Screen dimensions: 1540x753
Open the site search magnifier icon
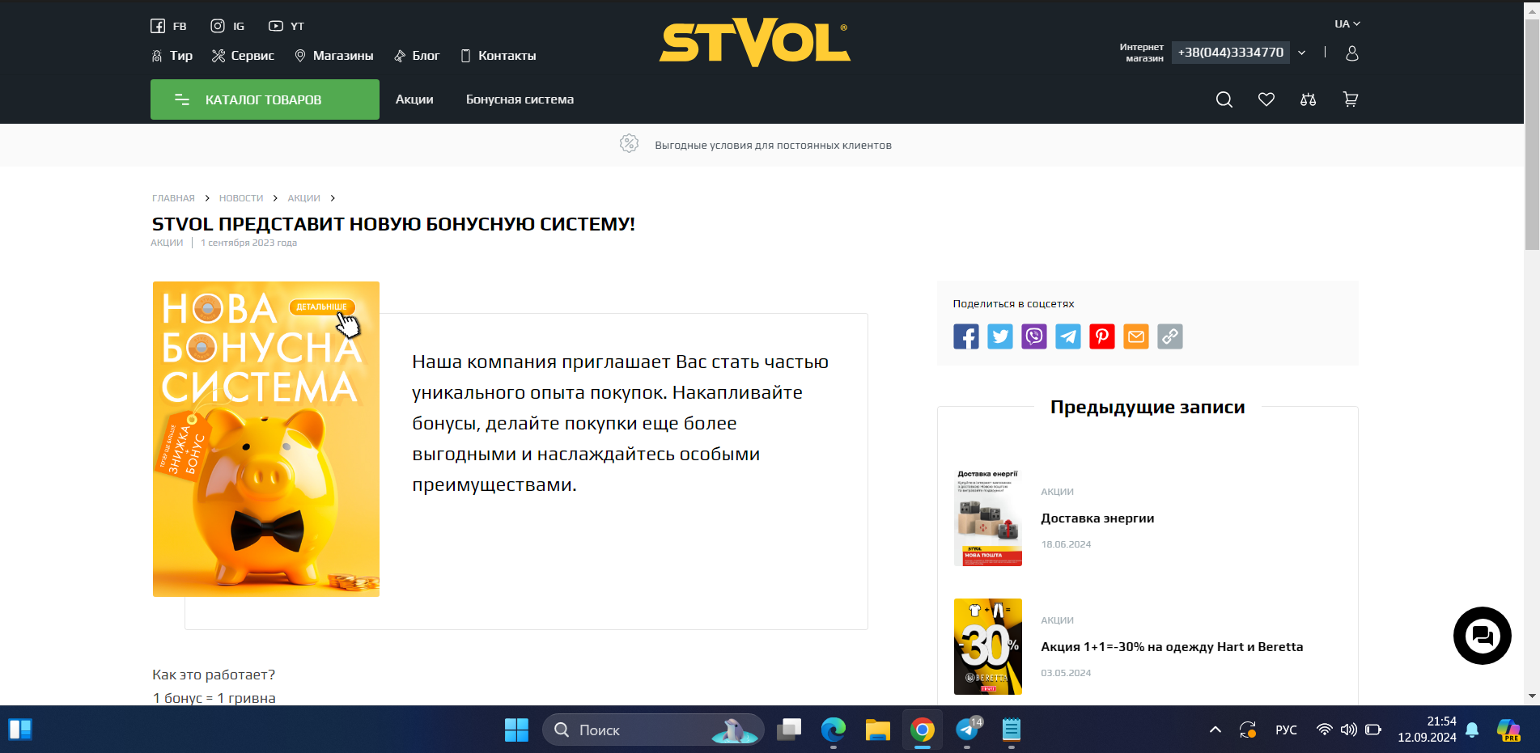pyautogui.click(x=1224, y=99)
